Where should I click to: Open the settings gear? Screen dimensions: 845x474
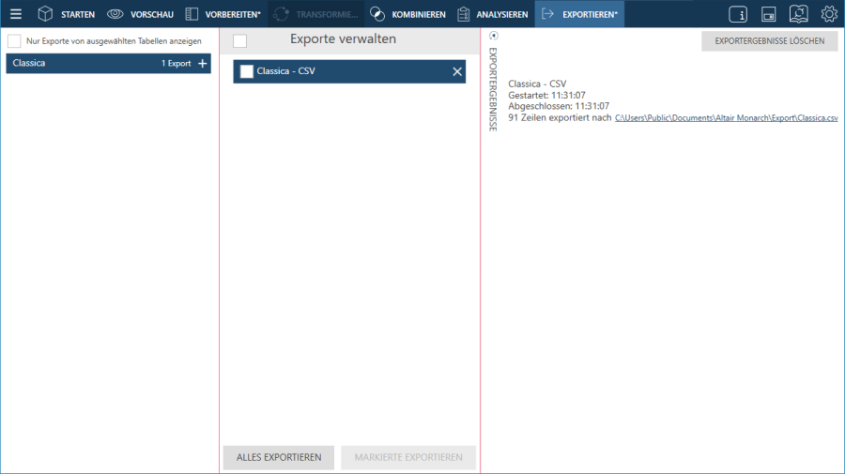point(829,14)
